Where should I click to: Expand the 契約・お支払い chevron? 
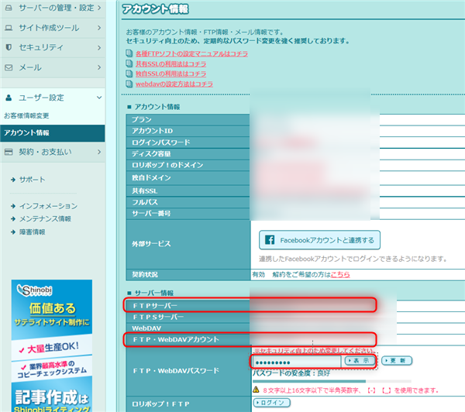(x=100, y=152)
